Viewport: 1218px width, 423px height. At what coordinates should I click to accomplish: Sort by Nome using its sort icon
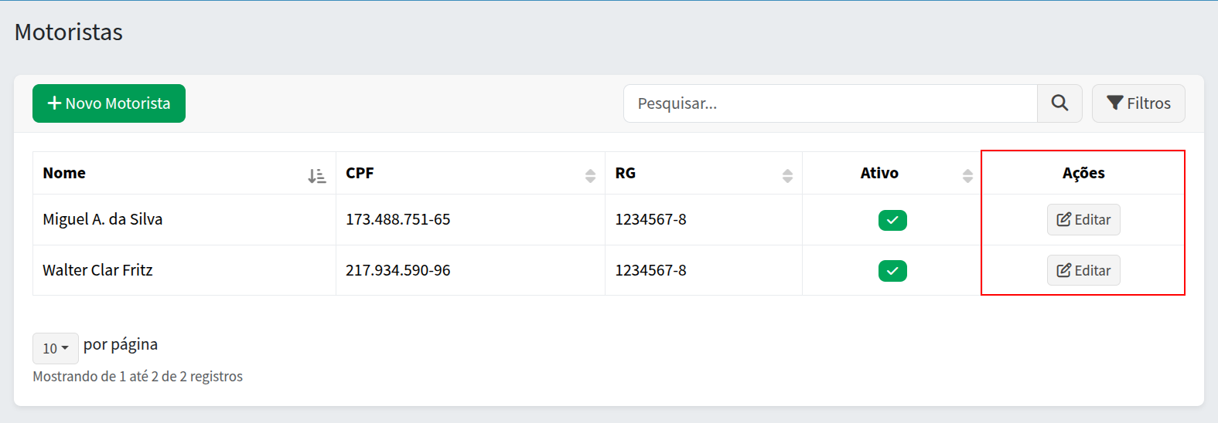click(316, 176)
